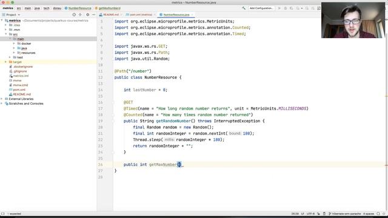Change file encoding UTF-8 in status bar
Image resolution: width=388 pixels, height=218 pixels.
tap(310, 214)
